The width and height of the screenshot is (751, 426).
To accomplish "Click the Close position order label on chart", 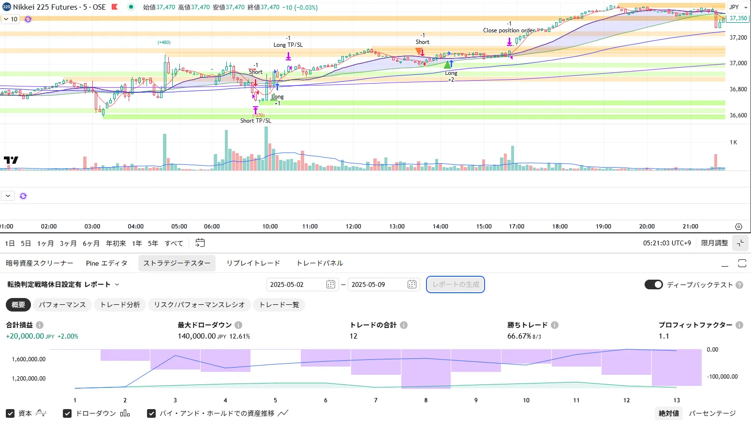I will (x=509, y=30).
